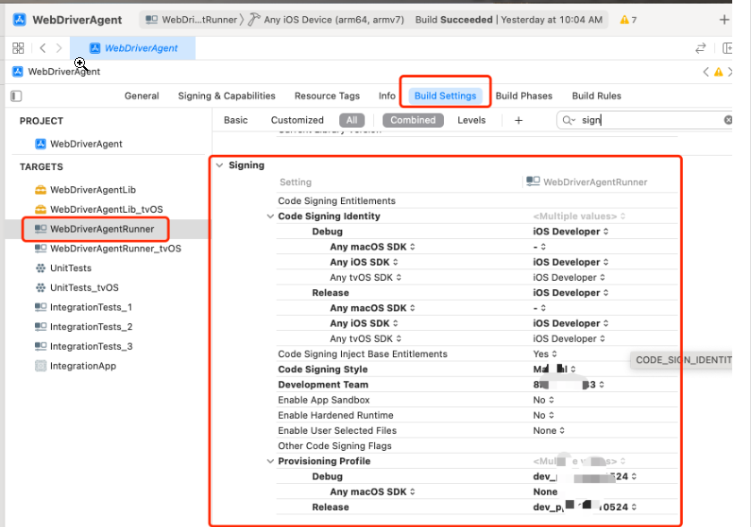The image size is (751, 527).
Task: Add a new editor with the plus button
Action: pyautogui.click(x=724, y=20)
